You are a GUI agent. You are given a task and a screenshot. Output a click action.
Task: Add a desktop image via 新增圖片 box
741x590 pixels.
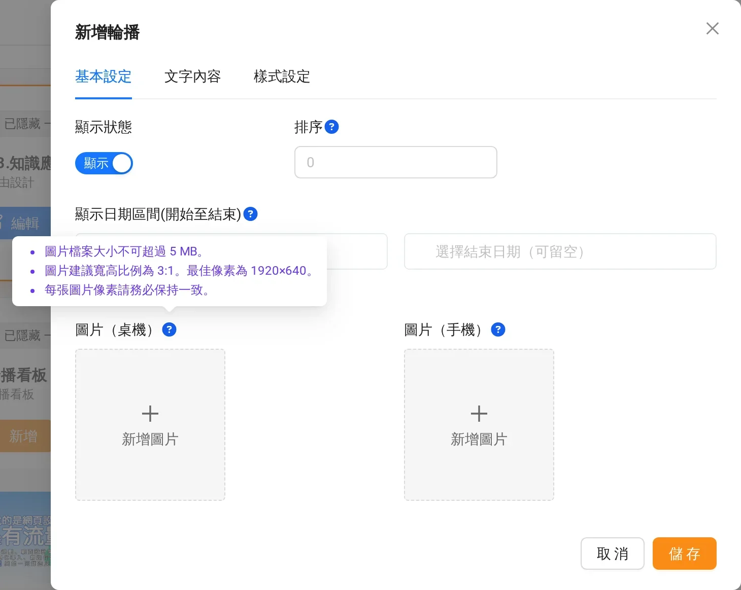(150, 425)
